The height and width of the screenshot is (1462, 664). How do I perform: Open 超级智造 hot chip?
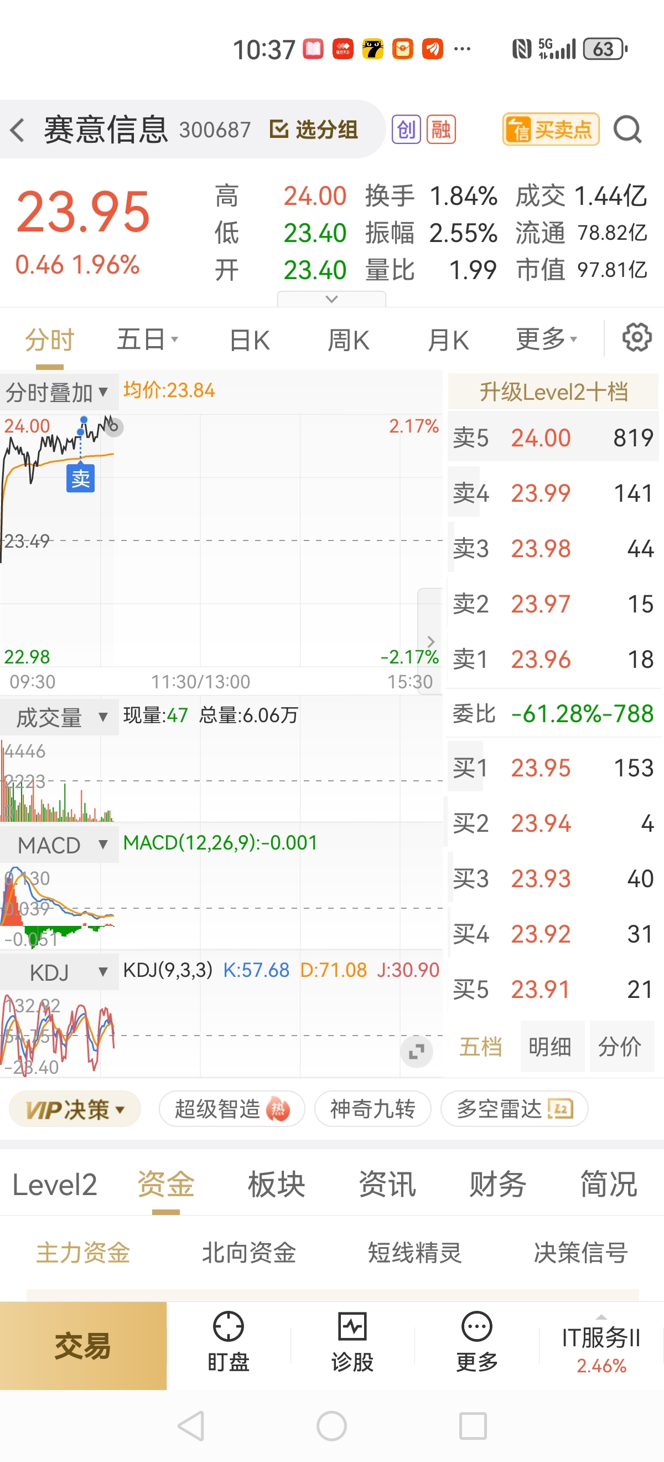(232, 1109)
